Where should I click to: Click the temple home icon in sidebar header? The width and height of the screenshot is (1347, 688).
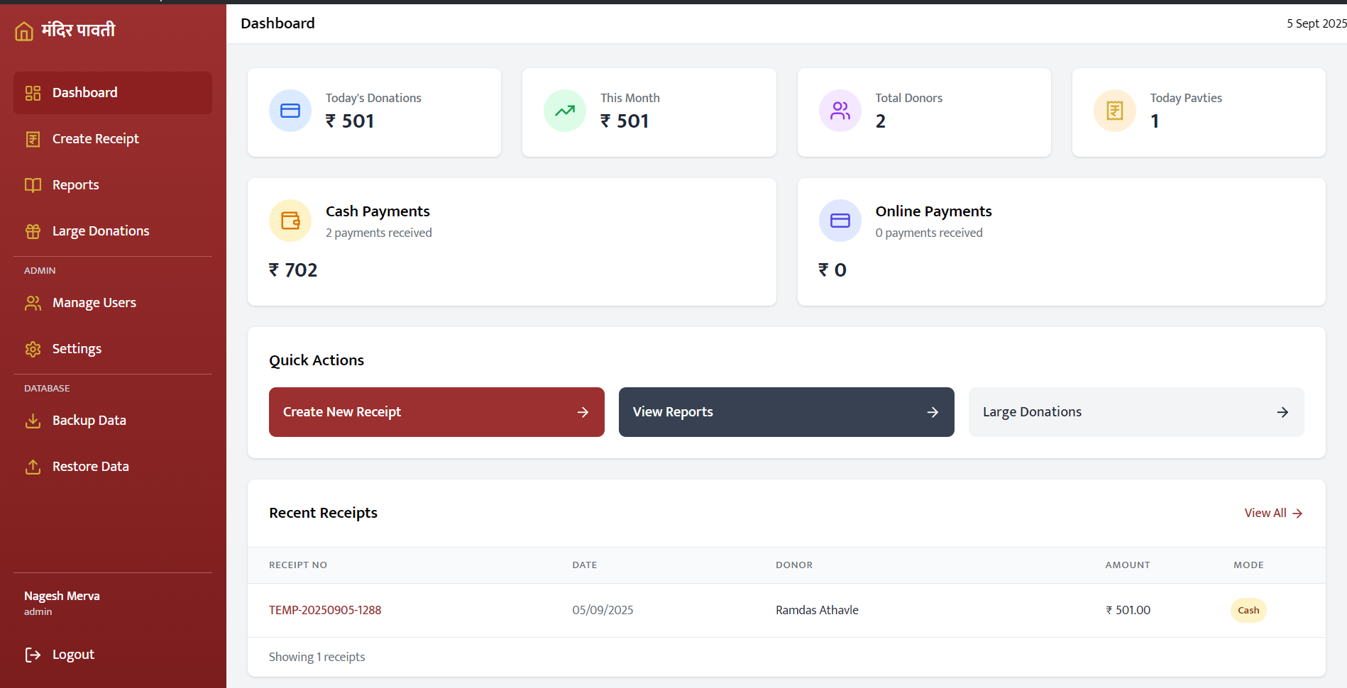(24, 31)
